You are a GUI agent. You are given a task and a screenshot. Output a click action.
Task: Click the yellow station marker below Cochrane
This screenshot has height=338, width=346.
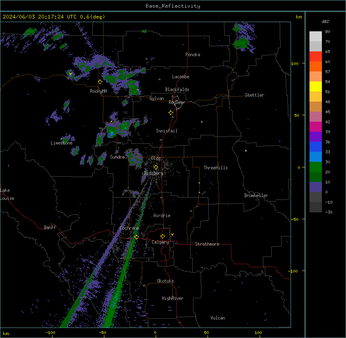[x=136, y=237]
